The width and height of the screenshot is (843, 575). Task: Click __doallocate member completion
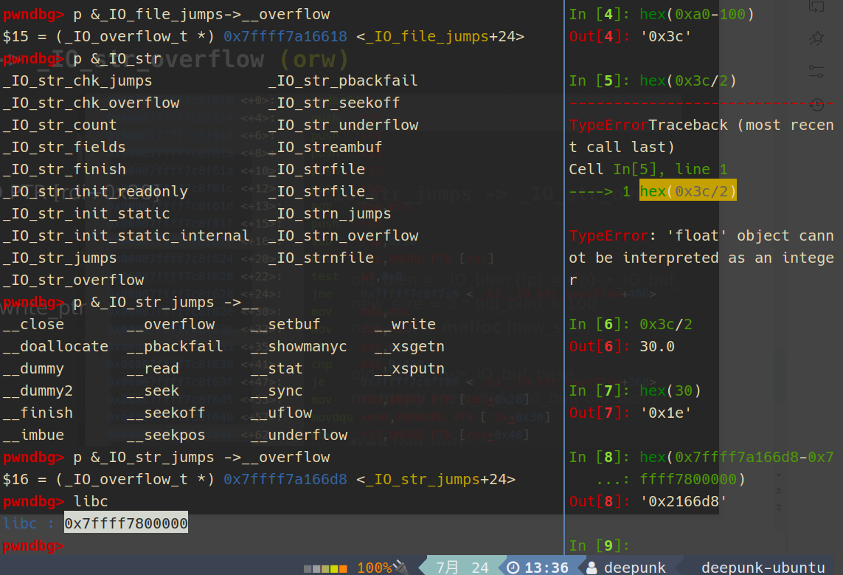(x=55, y=346)
